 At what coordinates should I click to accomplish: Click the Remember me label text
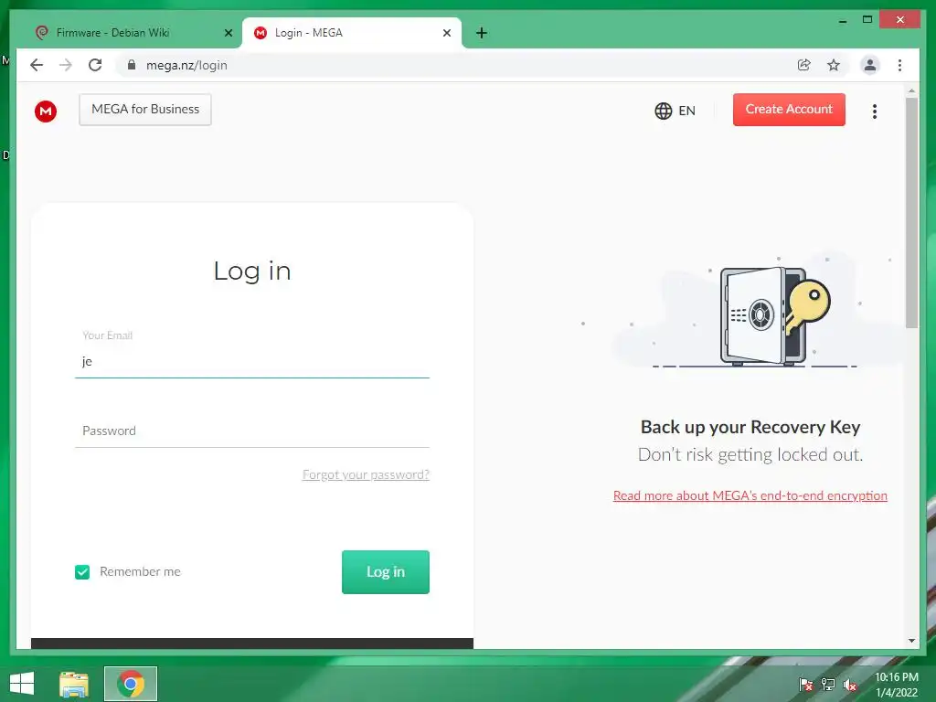coord(140,572)
